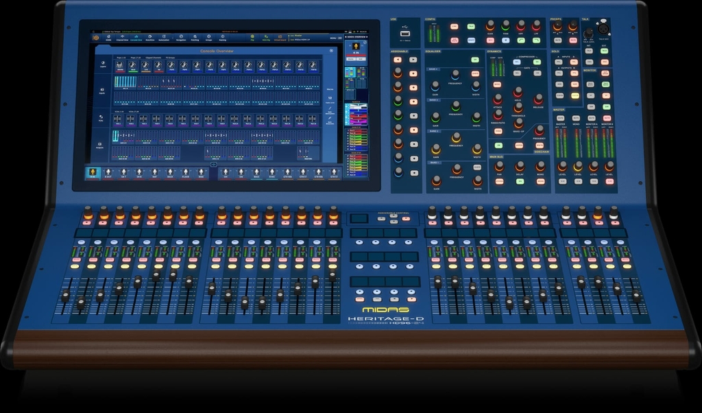Image resolution: width=702 pixels, height=413 pixels.
Task: Select the BASS channel microphone icon
Action: point(256,172)
